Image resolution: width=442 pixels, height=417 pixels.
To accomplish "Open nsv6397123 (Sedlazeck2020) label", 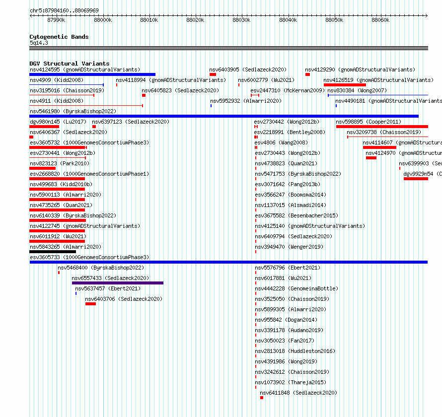I will click(131, 122).
